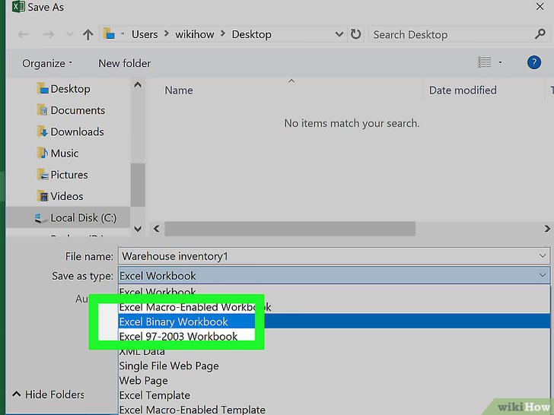Click the search magnifier icon
The height and width of the screenshot is (415, 554).
(540, 34)
